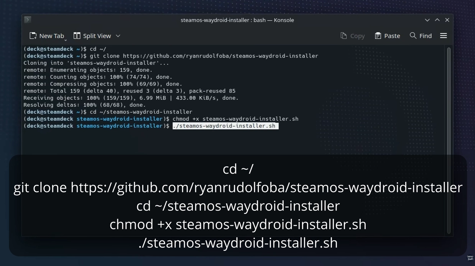
Task: Expand the New Tab dropdown arrow
Action: tap(66, 39)
